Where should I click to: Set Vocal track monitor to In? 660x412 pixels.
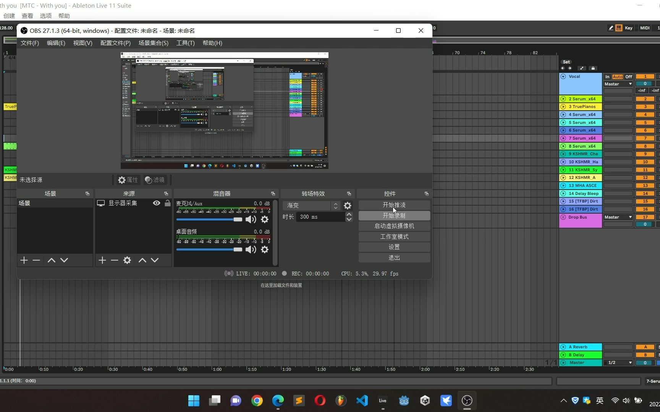tap(607, 77)
